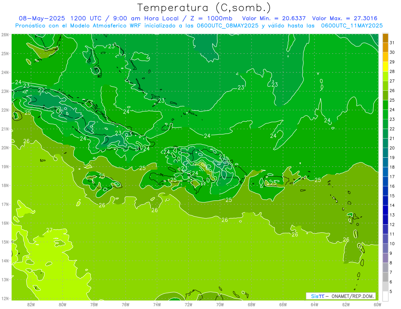Viewport: 401px width, 309px height.
Task: Click the '20N' latitude axis label
Action: [x=5, y=148]
